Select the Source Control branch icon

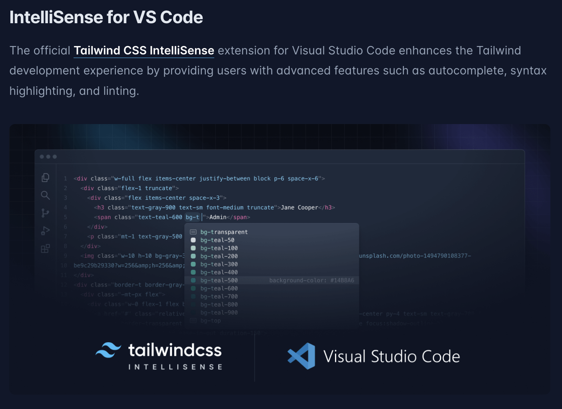(45, 213)
